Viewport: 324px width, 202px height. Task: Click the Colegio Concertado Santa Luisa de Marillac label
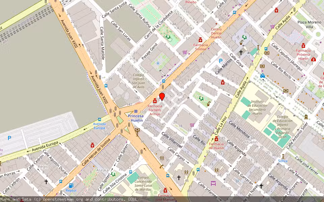pyautogui.click(x=143, y=183)
